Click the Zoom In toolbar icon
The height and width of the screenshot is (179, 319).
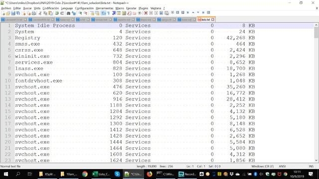pos(80,13)
